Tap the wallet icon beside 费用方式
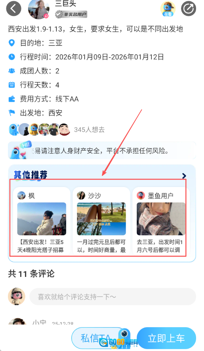 [11, 99]
